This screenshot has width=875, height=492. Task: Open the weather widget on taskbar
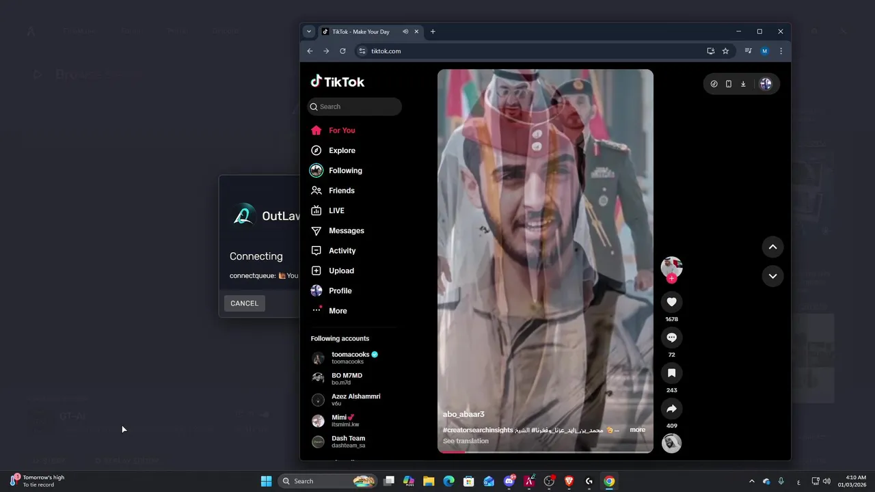coord(38,481)
